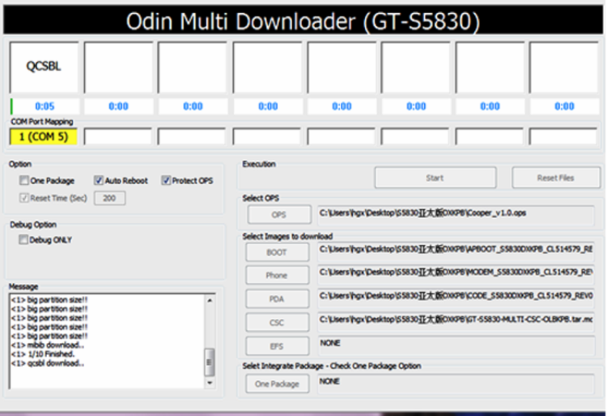This screenshot has height=416, width=607.
Task: Click the One Package select button
Action: (x=277, y=384)
